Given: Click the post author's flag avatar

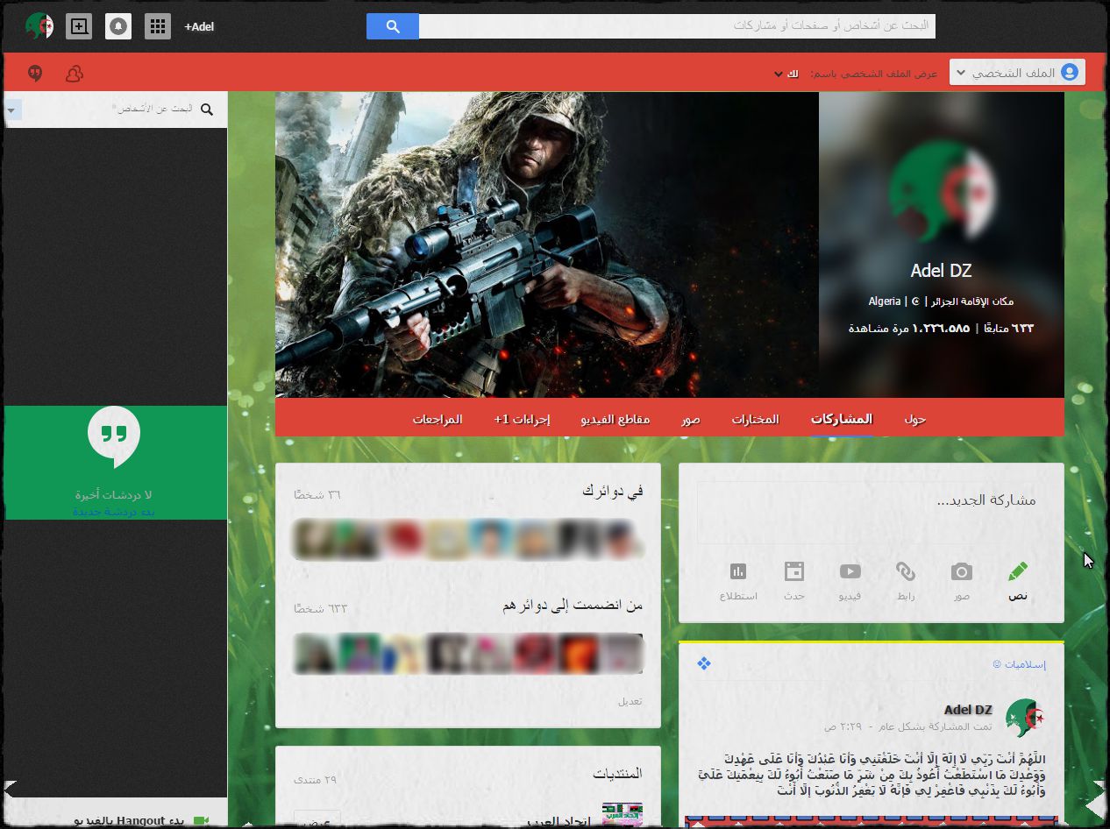Looking at the screenshot, I should 1026,718.
